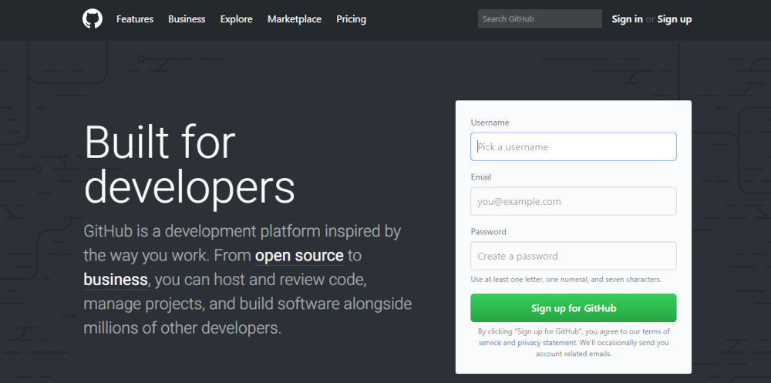Viewport: 771px width, 383px height.
Task: Click the Pick a username field
Action: 574,146
